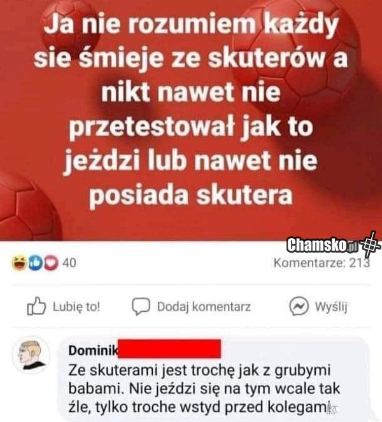Open commenter Dominik's profile name
Image resolution: width=382 pixels, height=422 pixels.
pyautogui.click(x=93, y=351)
